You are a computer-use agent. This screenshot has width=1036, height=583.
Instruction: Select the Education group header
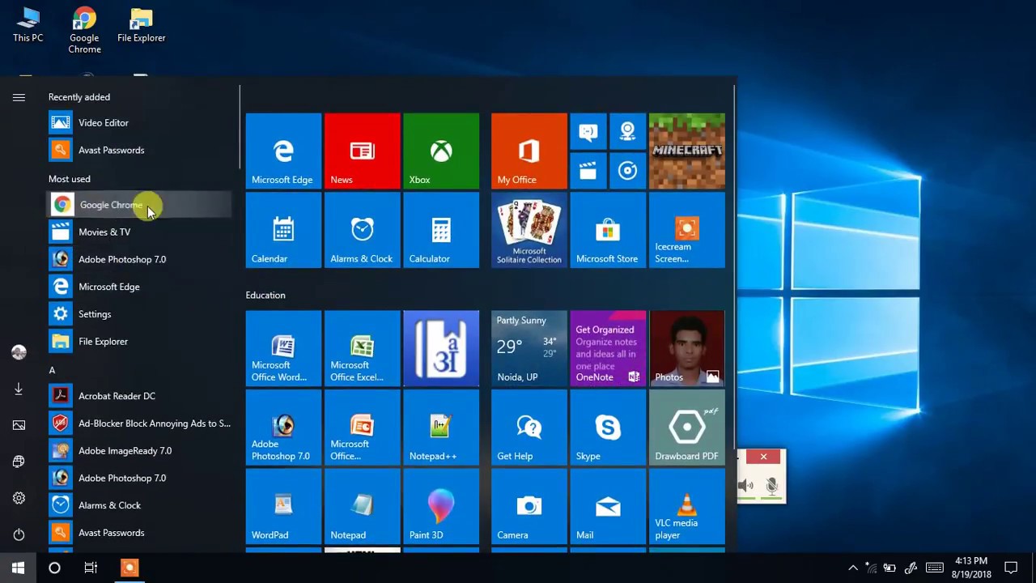pyautogui.click(x=265, y=296)
